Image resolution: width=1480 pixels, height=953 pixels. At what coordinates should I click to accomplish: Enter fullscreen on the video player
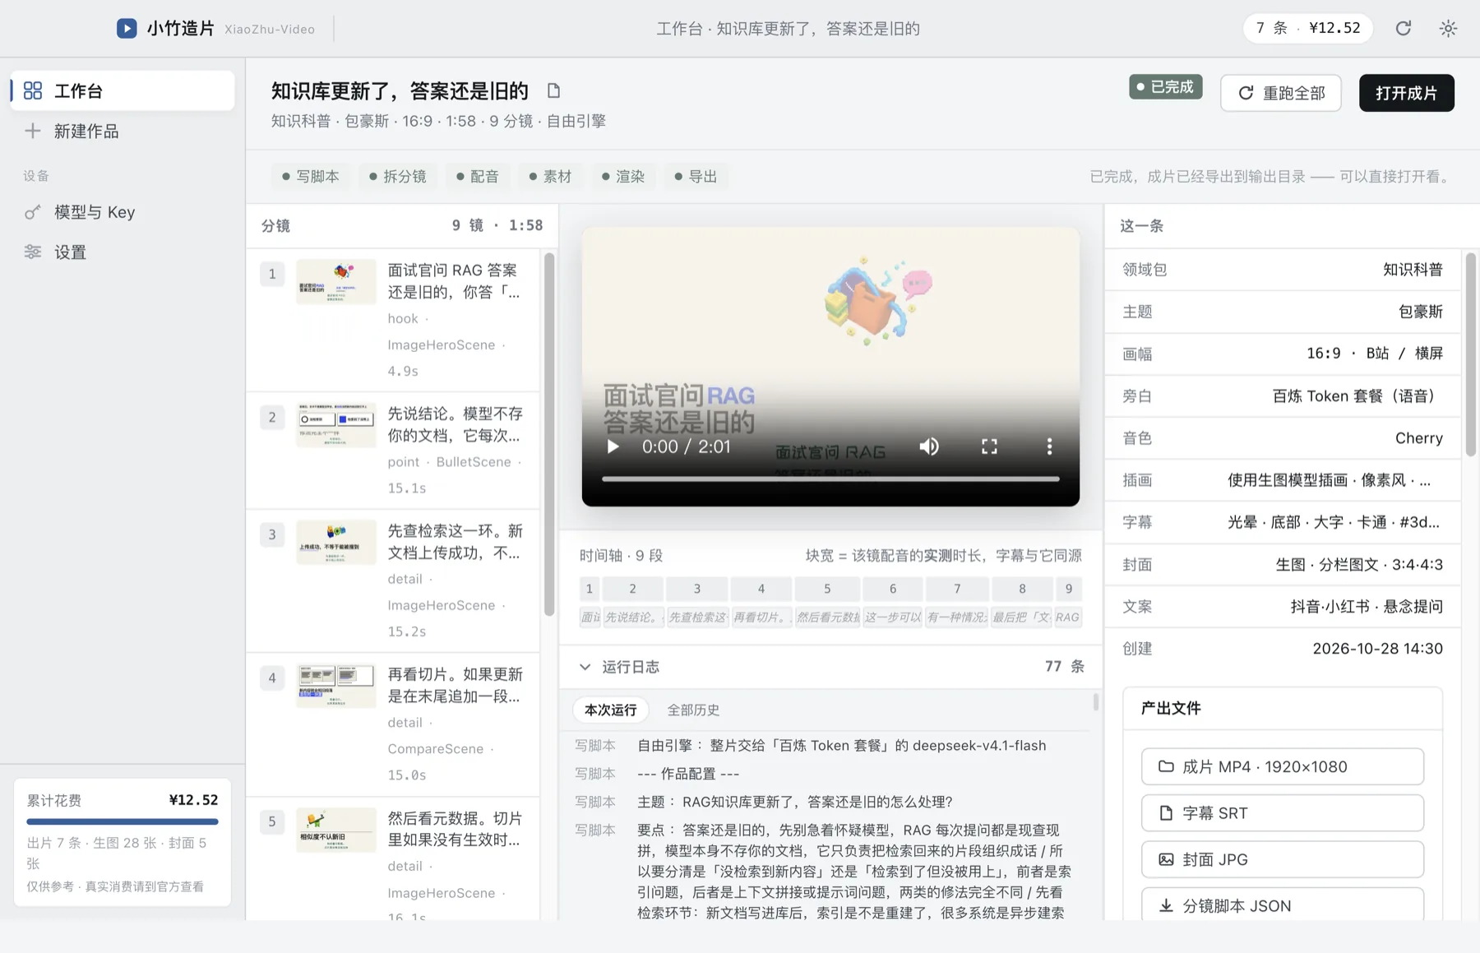tap(989, 446)
